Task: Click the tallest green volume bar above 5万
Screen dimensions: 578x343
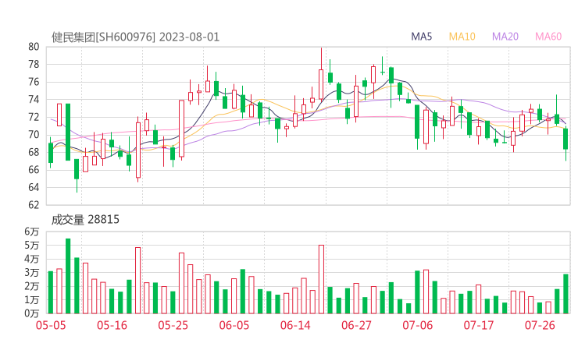Action: click(x=68, y=276)
